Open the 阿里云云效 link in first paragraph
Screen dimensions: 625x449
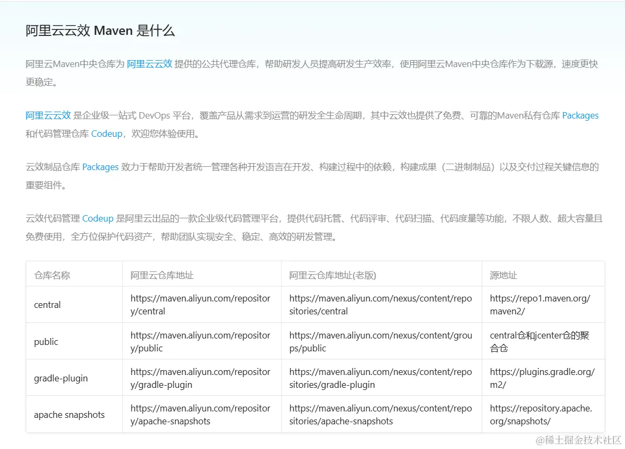pyautogui.click(x=150, y=64)
